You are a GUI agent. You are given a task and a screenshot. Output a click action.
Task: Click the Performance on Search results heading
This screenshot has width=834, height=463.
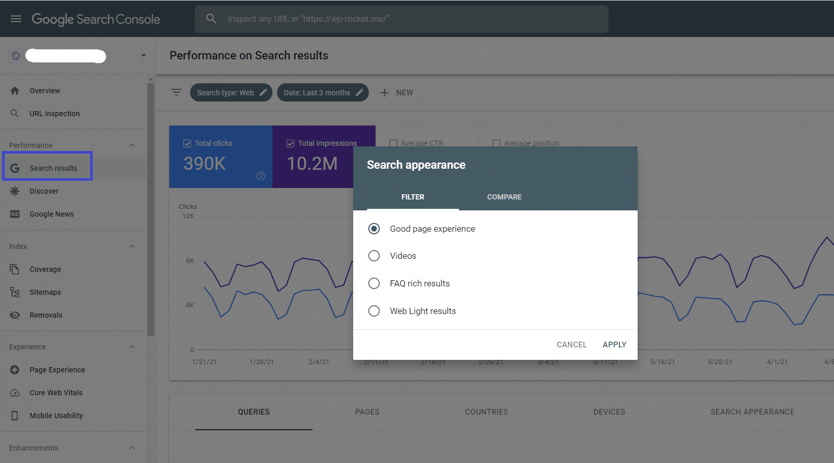coord(249,56)
